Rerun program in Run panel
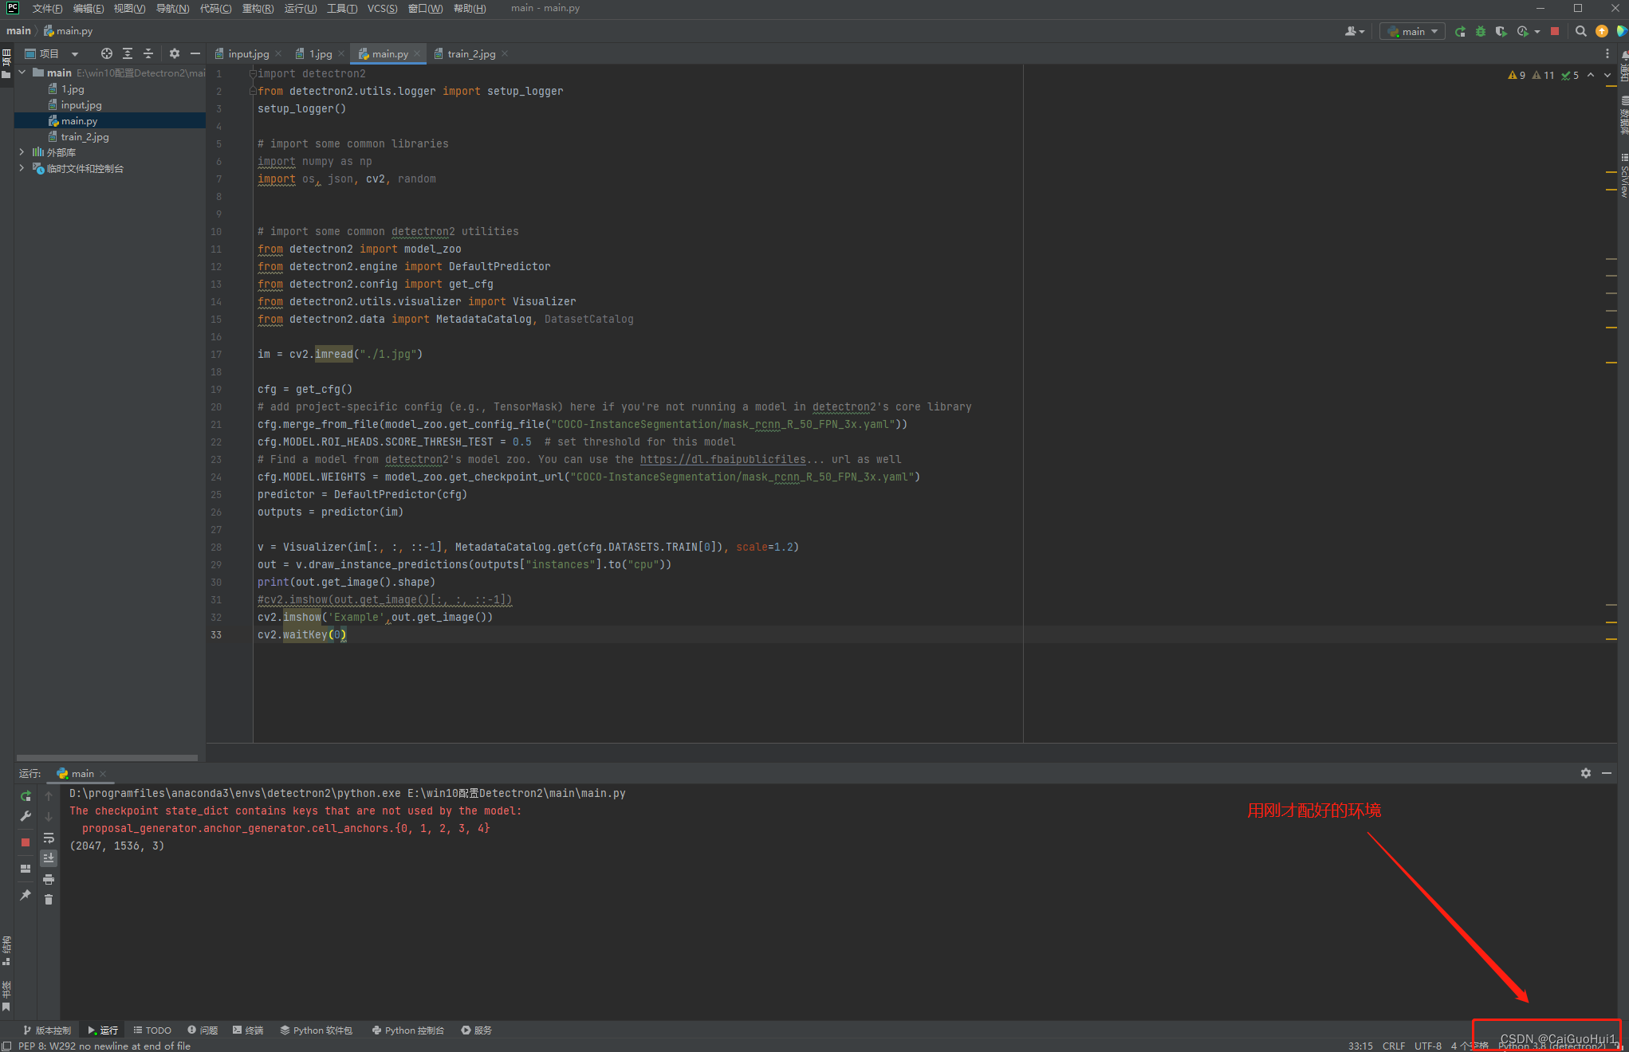The width and height of the screenshot is (1629, 1052). (26, 796)
